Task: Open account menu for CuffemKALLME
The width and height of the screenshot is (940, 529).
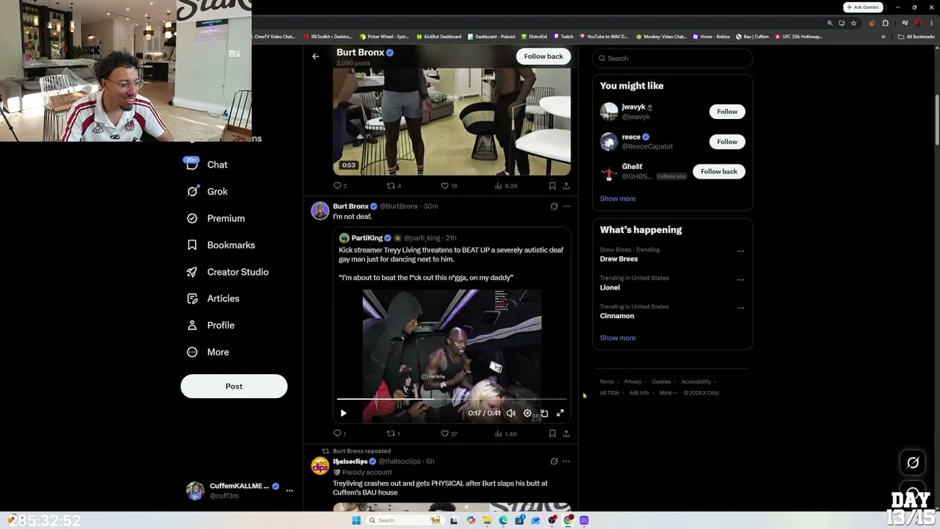Action: [x=289, y=490]
